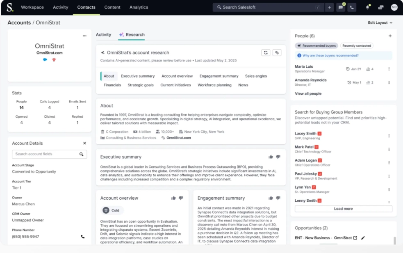Open the MC user avatar menu
Screen dimensions: 403x253
(394, 7)
